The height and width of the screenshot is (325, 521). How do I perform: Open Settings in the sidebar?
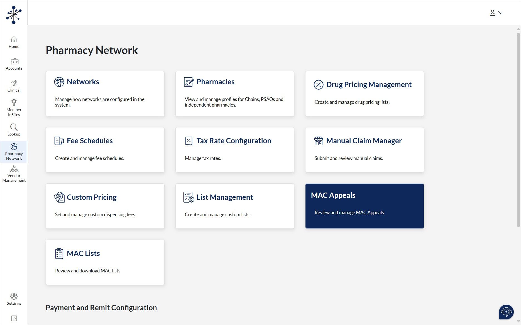pos(14,299)
